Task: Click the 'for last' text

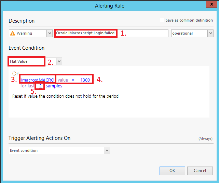Action: pyautogui.click(x=27, y=86)
